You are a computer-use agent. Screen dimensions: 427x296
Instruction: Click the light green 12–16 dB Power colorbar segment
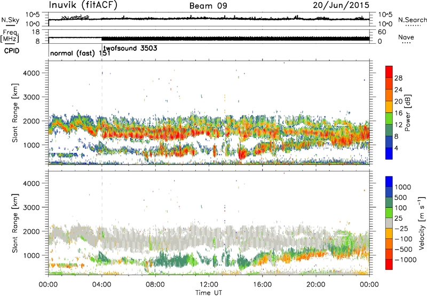(389, 119)
